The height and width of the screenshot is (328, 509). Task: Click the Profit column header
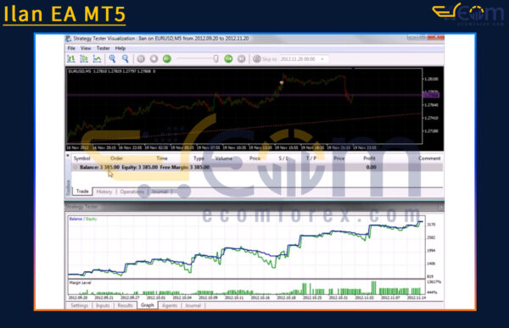(x=369, y=158)
